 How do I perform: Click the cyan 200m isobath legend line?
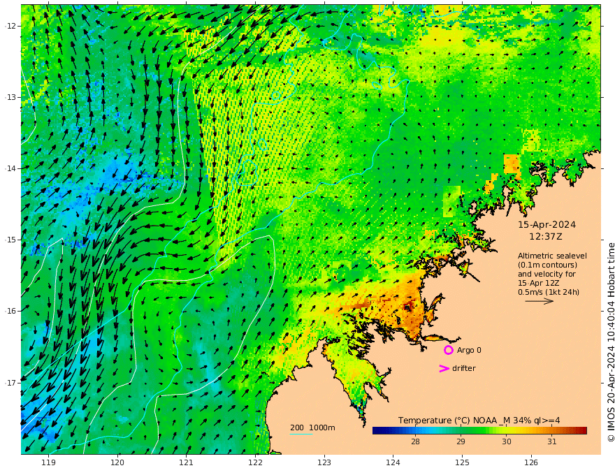click(301, 434)
